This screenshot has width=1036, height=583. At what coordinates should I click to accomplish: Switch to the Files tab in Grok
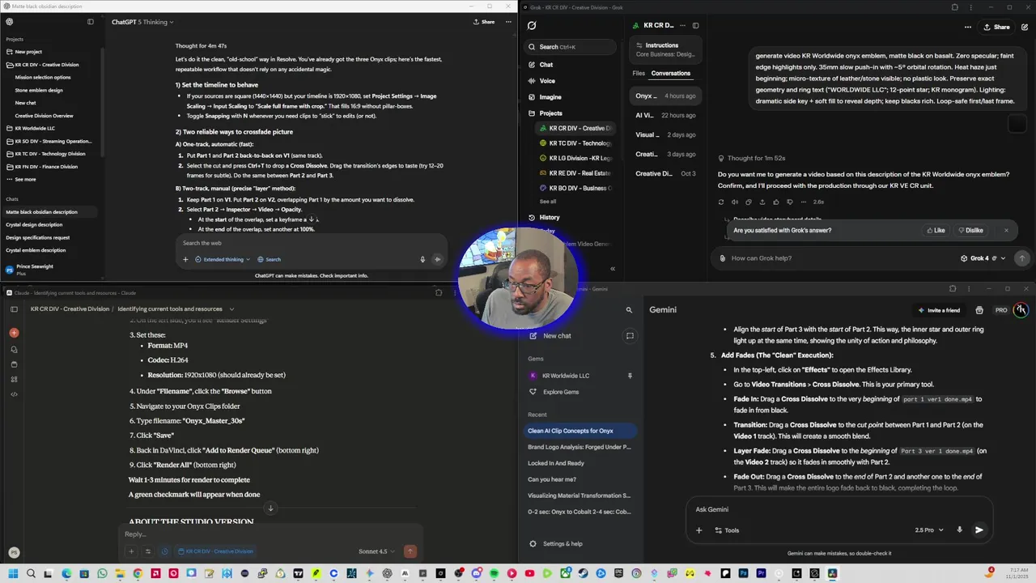(639, 73)
